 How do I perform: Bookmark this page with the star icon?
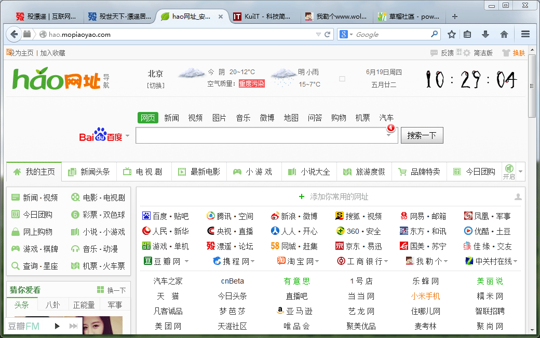(452, 34)
